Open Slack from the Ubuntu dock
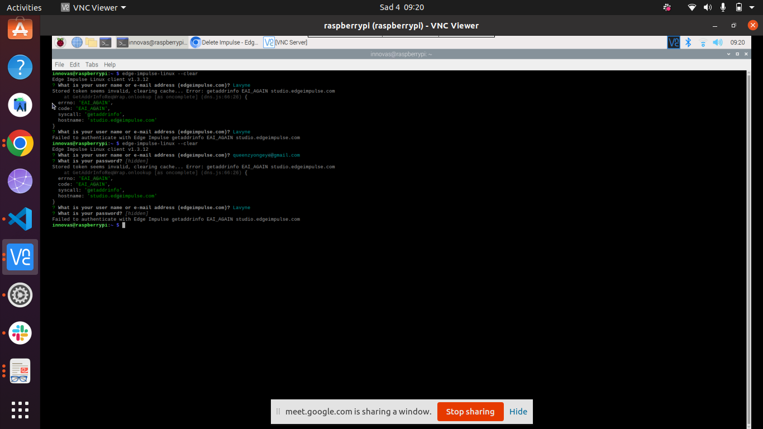 click(20, 333)
